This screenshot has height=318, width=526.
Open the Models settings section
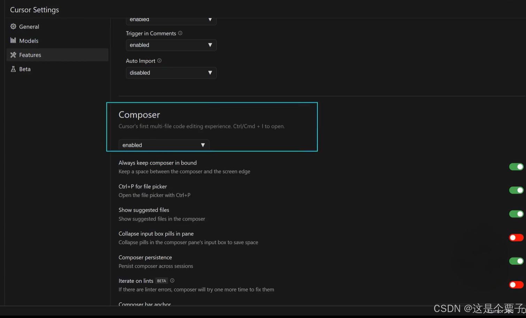pos(57,41)
